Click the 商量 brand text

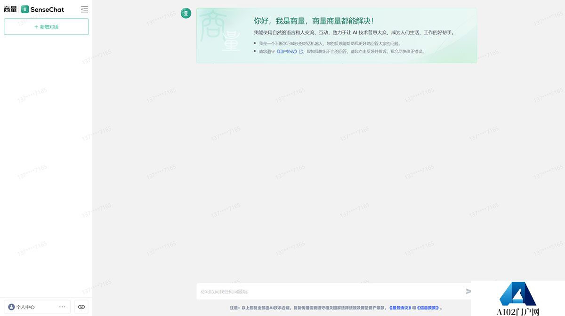[10, 9]
